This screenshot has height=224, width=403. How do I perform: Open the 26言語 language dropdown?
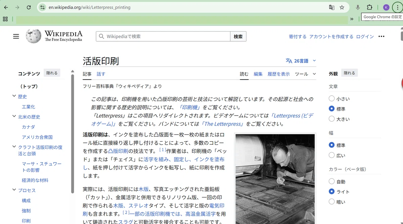click(301, 61)
